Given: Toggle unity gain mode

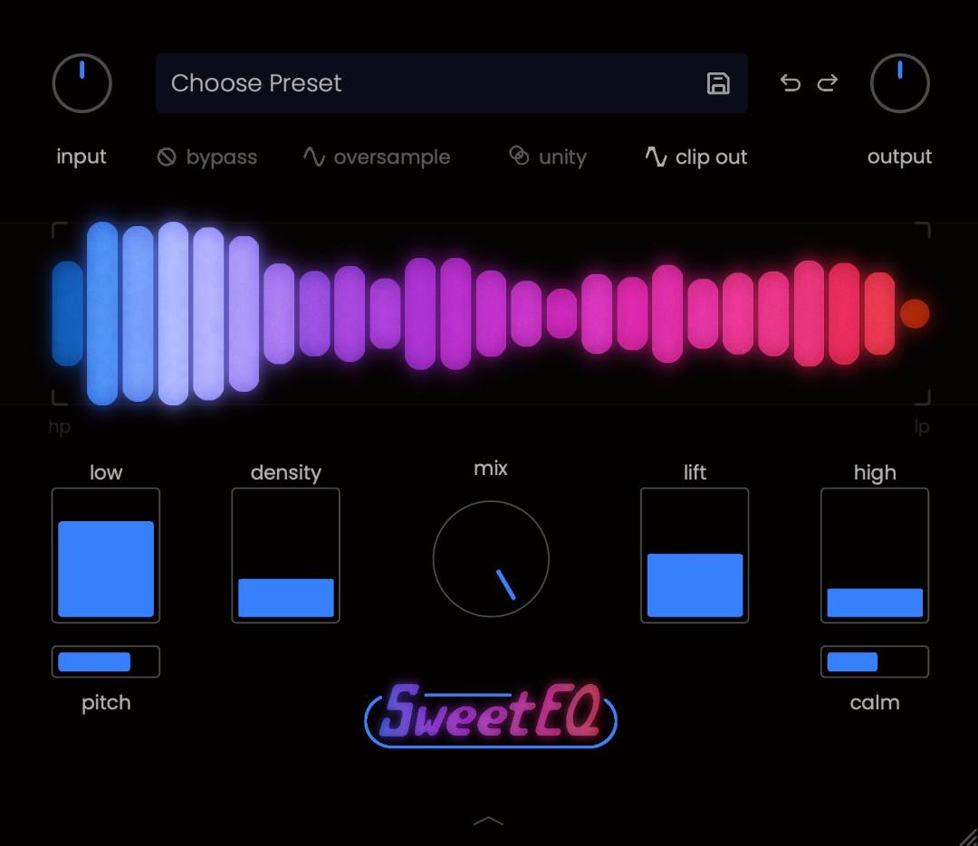Looking at the screenshot, I should coord(548,157).
